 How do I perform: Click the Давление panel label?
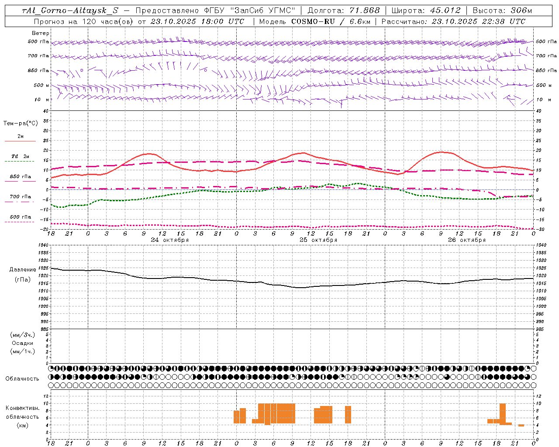coord(23,270)
